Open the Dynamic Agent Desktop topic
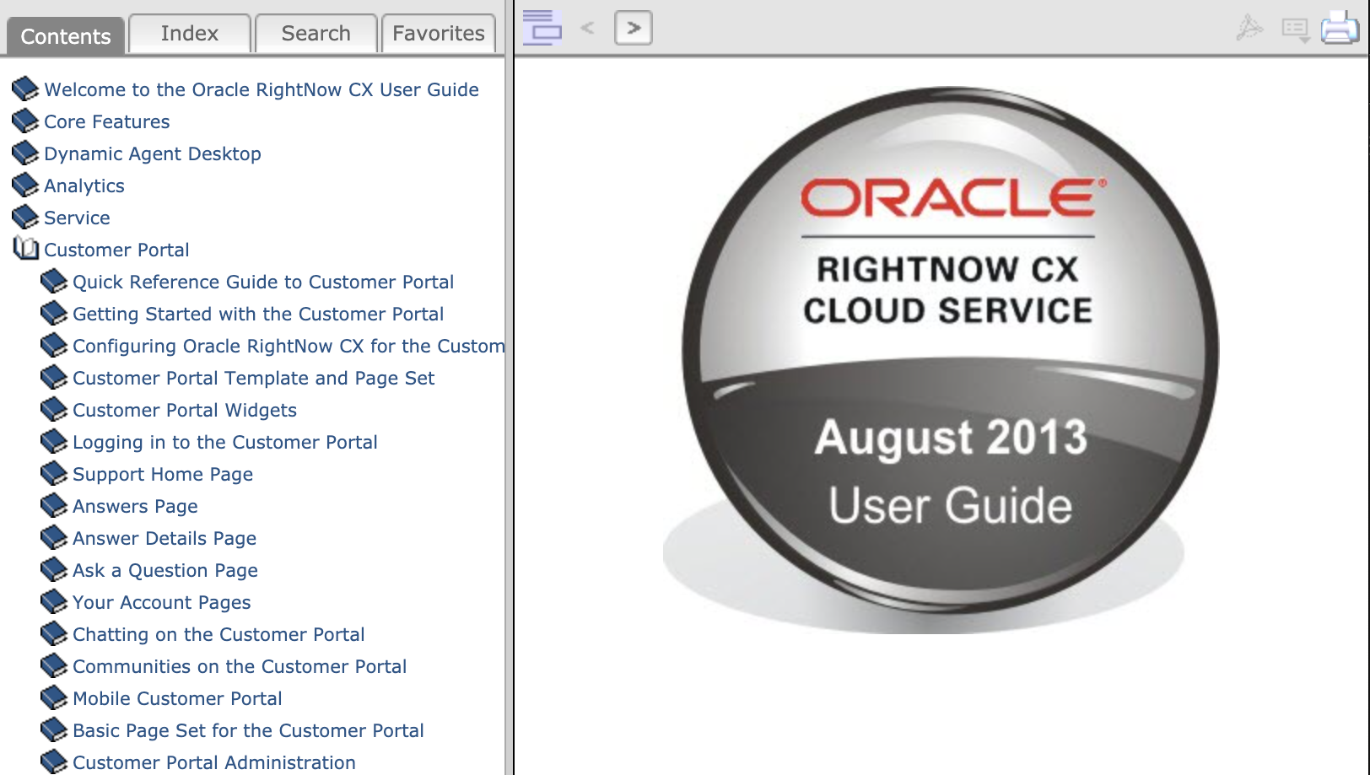 click(152, 153)
